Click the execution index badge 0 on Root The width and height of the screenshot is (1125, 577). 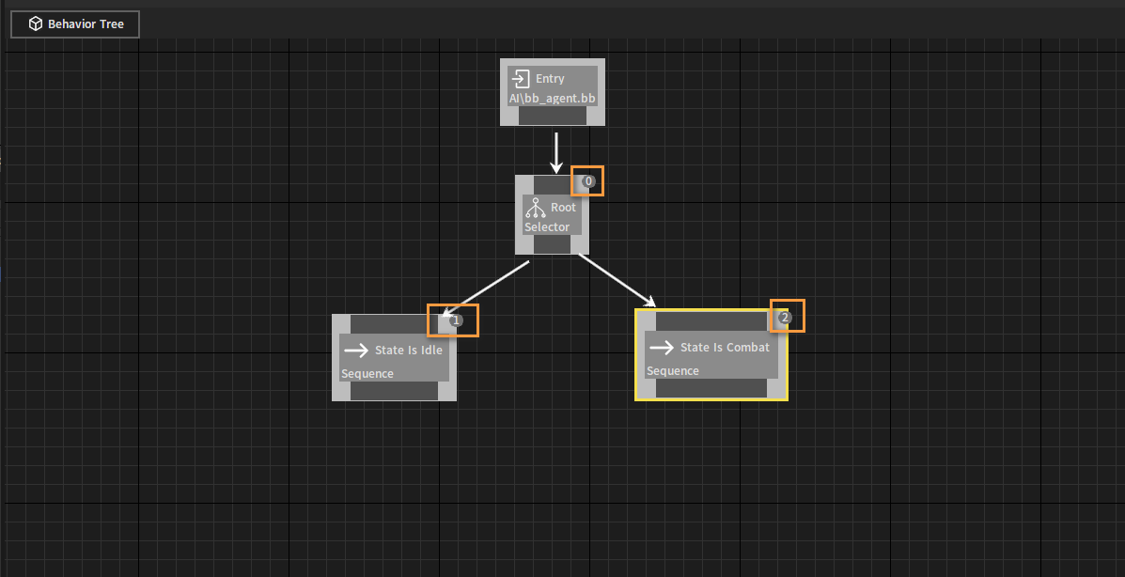pyautogui.click(x=588, y=180)
